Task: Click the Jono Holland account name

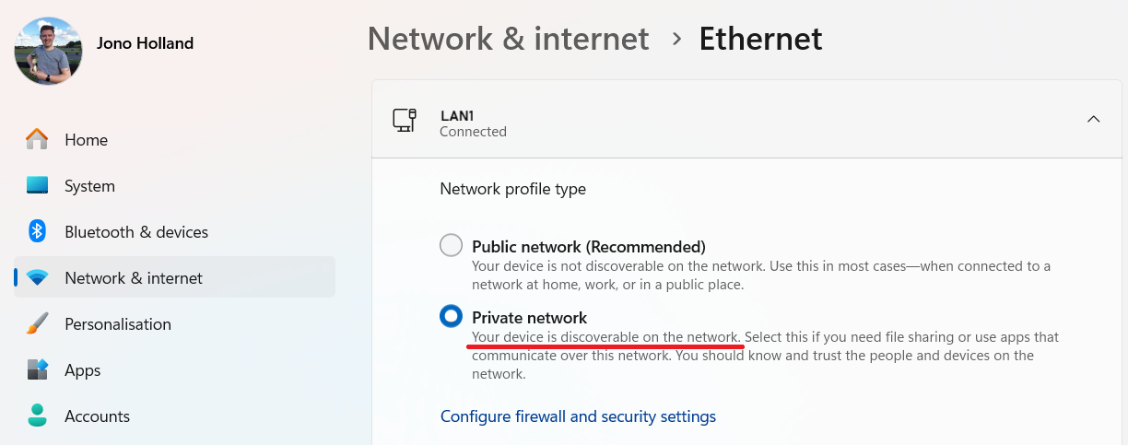Action: [x=145, y=42]
